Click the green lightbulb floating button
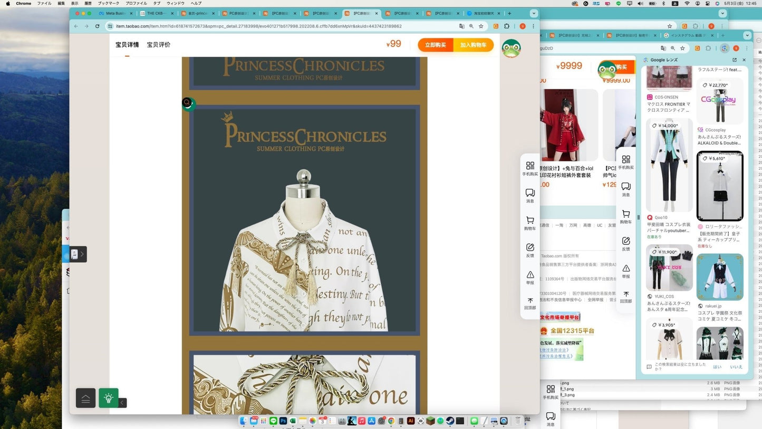 [x=109, y=398]
